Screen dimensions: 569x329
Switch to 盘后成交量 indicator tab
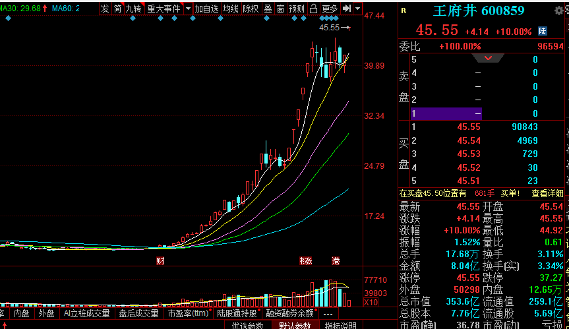click(138, 313)
